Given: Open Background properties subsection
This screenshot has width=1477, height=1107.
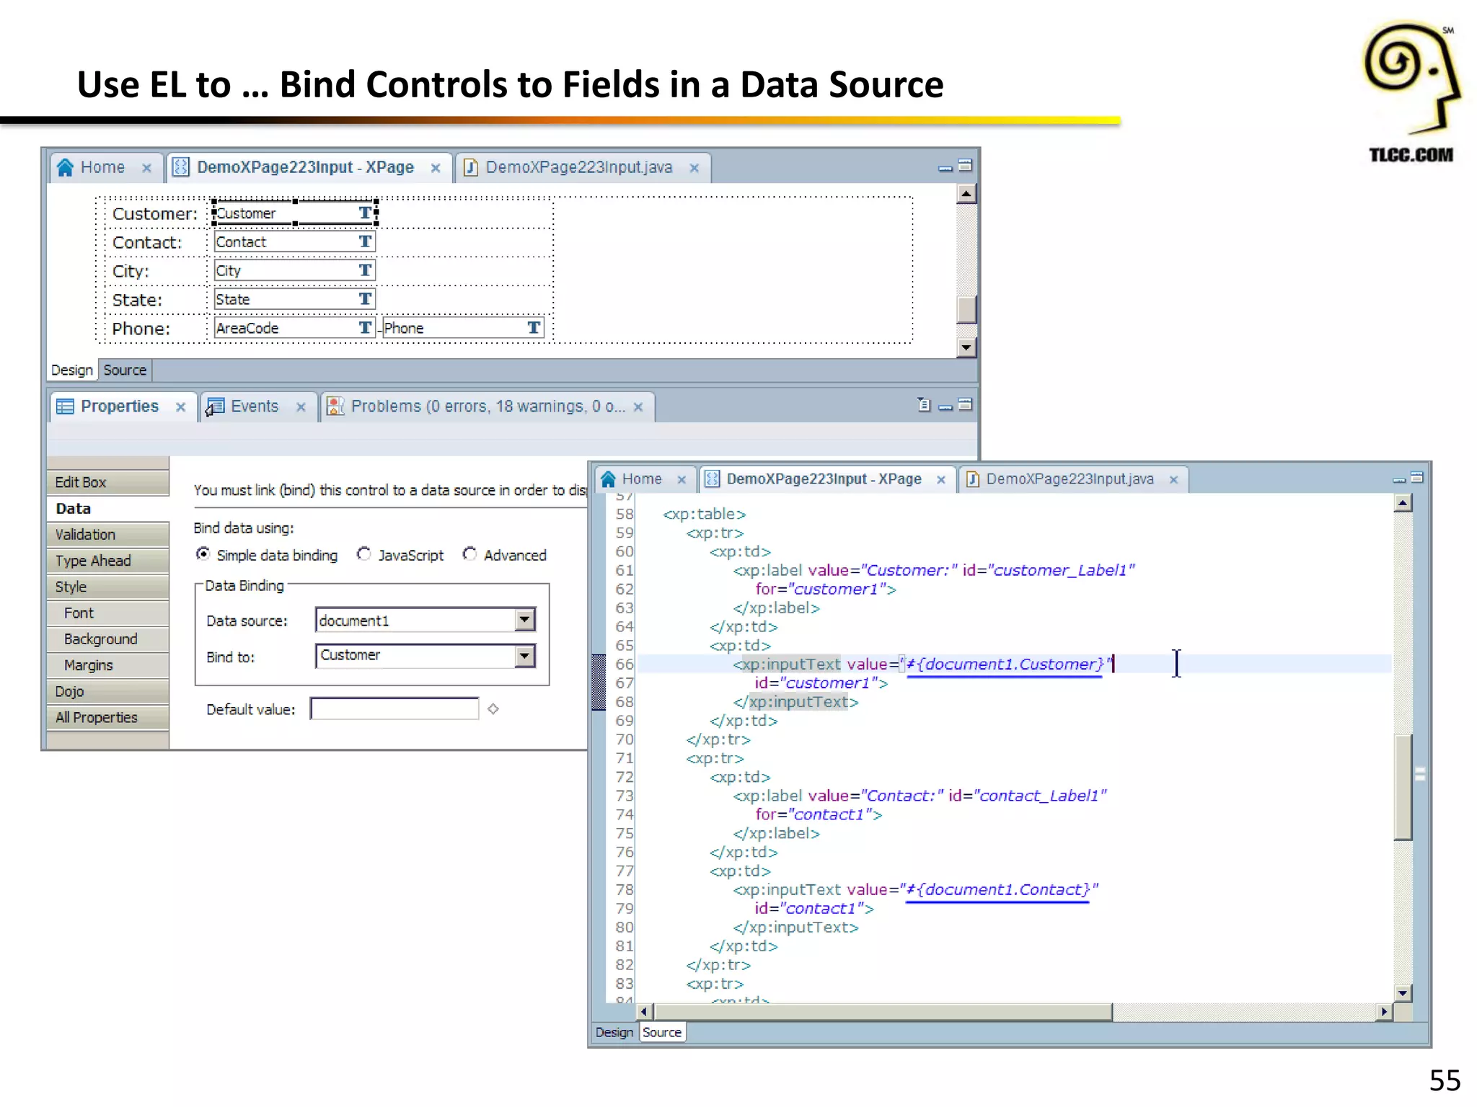Looking at the screenshot, I should point(108,639).
